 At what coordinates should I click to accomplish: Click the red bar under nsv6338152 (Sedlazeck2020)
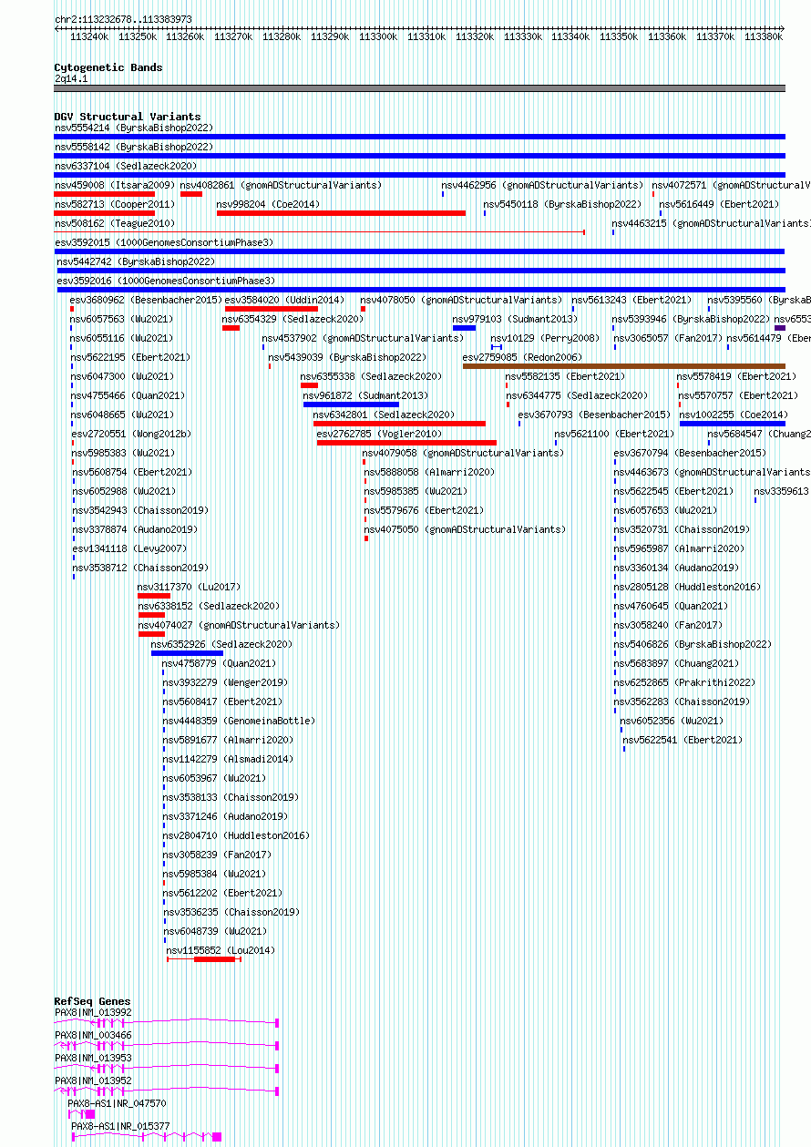152,615
